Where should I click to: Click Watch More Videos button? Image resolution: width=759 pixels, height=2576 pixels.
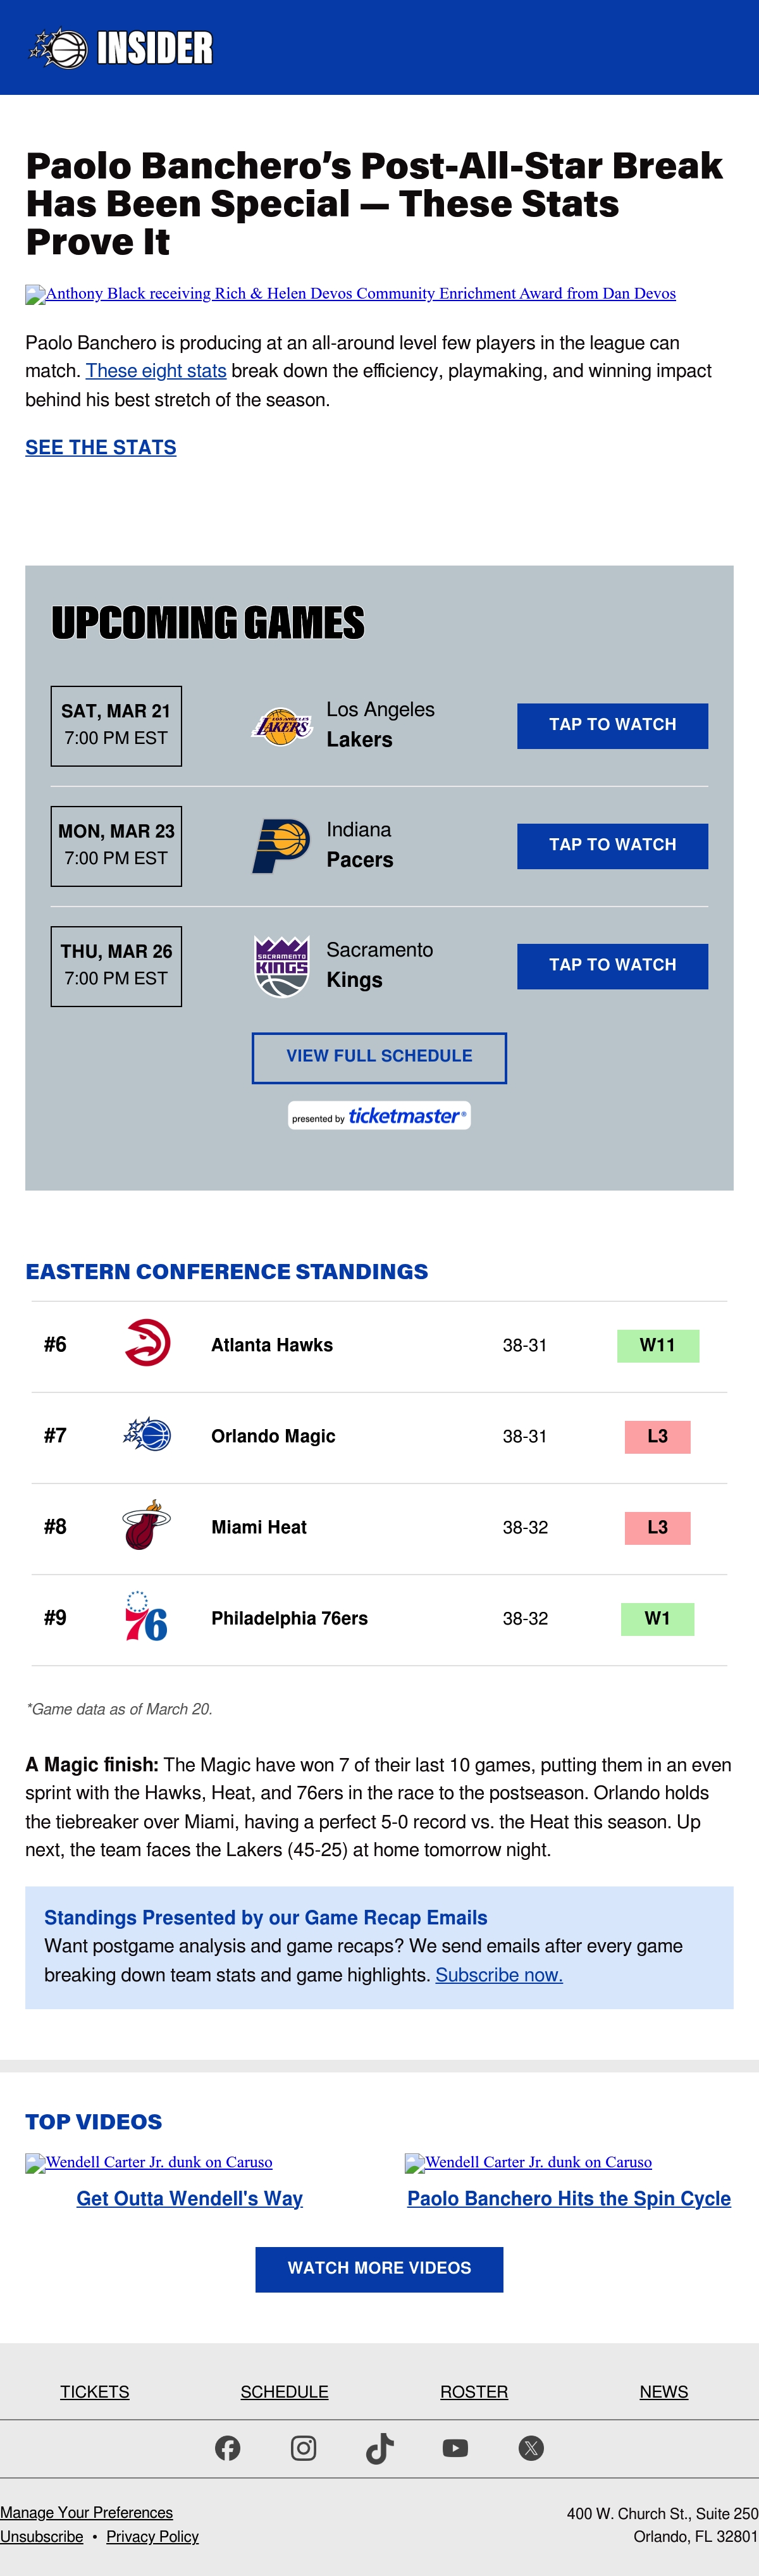point(379,2268)
